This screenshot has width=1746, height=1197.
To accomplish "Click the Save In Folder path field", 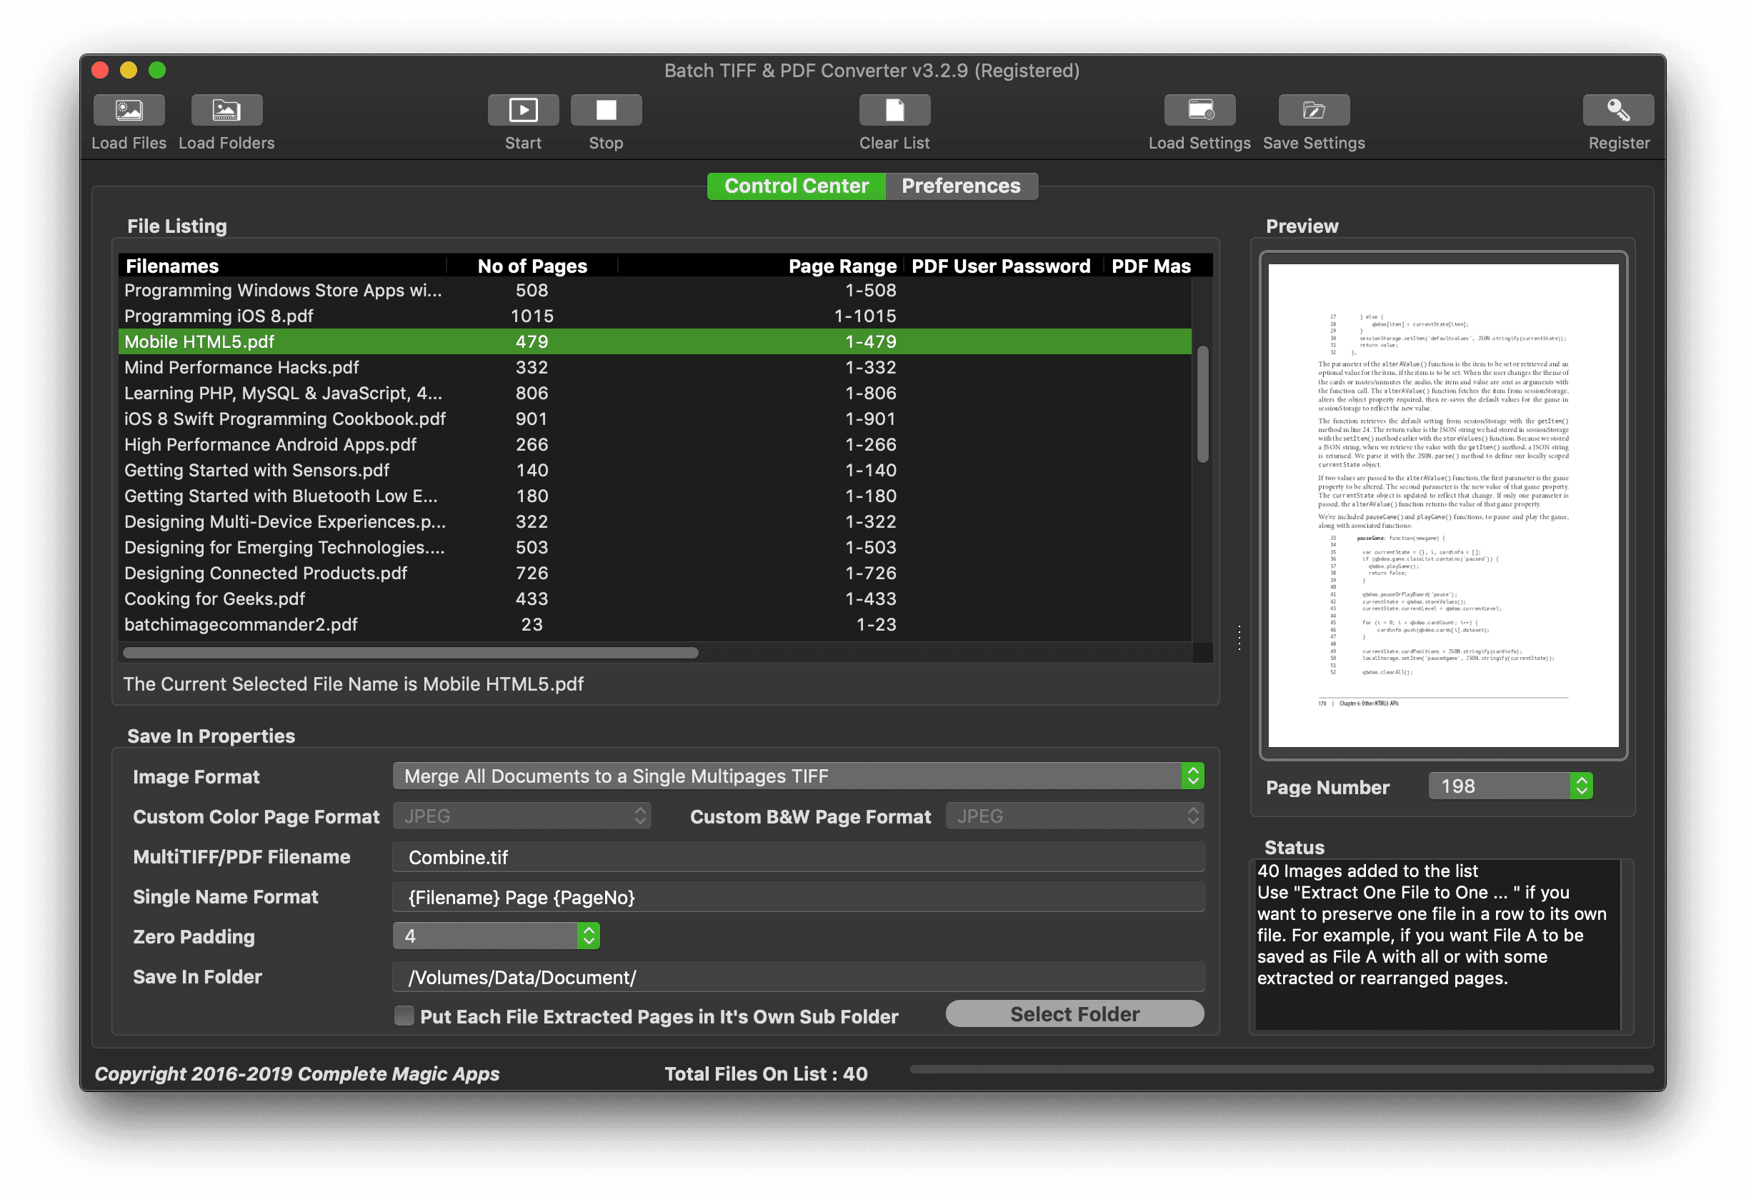I will [x=798, y=977].
